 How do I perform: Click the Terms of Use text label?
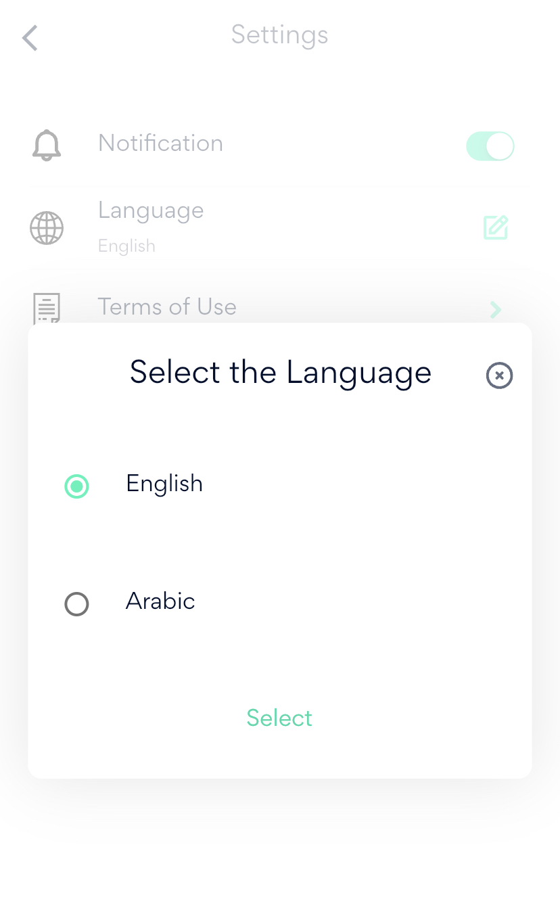tap(167, 307)
